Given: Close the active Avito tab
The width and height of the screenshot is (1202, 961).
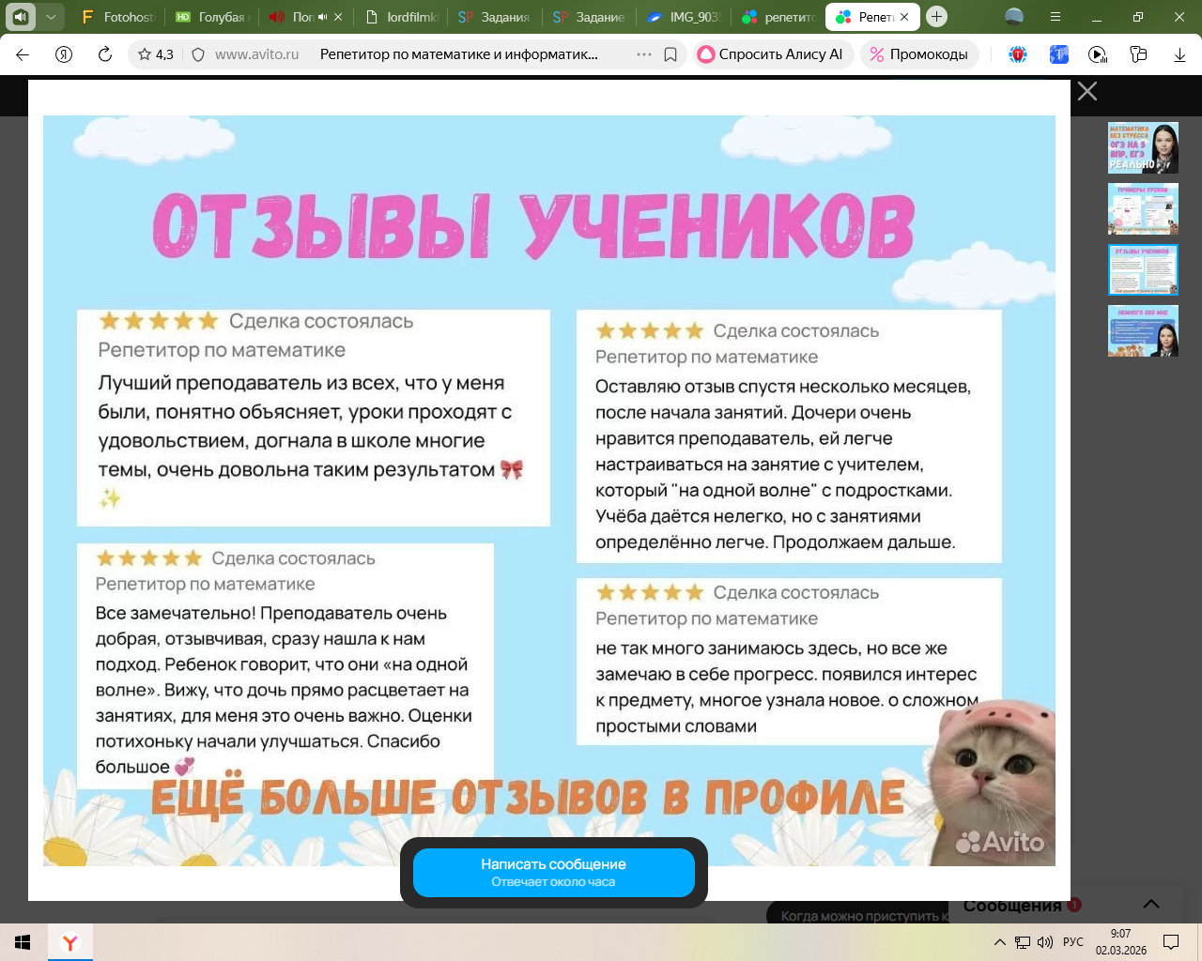Looking at the screenshot, I should 904,17.
